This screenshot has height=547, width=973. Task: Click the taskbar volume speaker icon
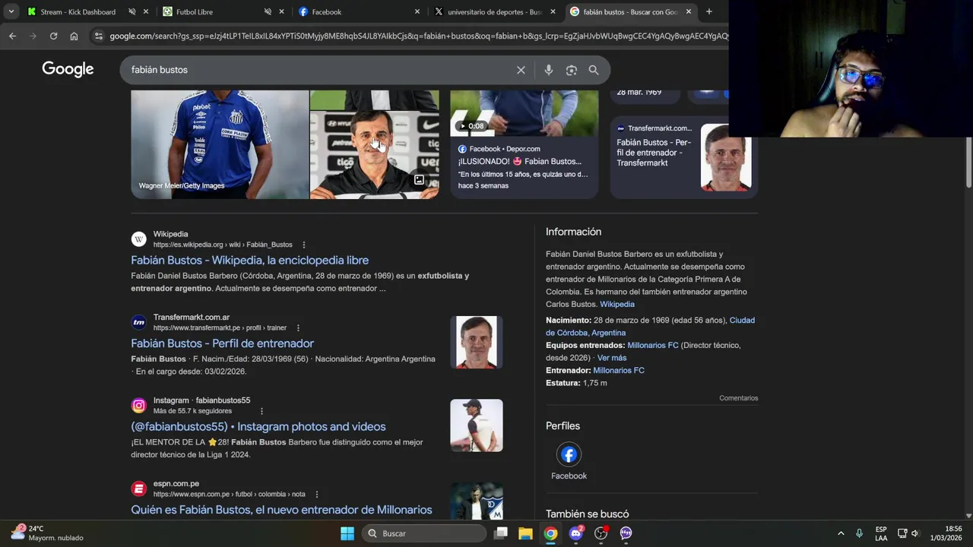pyautogui.click(x=915, y=533)
